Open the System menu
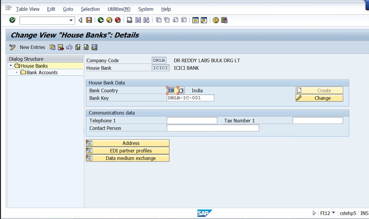This screenshot has height=219, width=369. click(146, 9)
